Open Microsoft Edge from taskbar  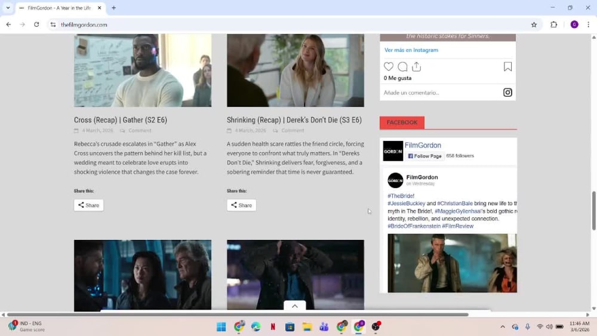(256, 326)
